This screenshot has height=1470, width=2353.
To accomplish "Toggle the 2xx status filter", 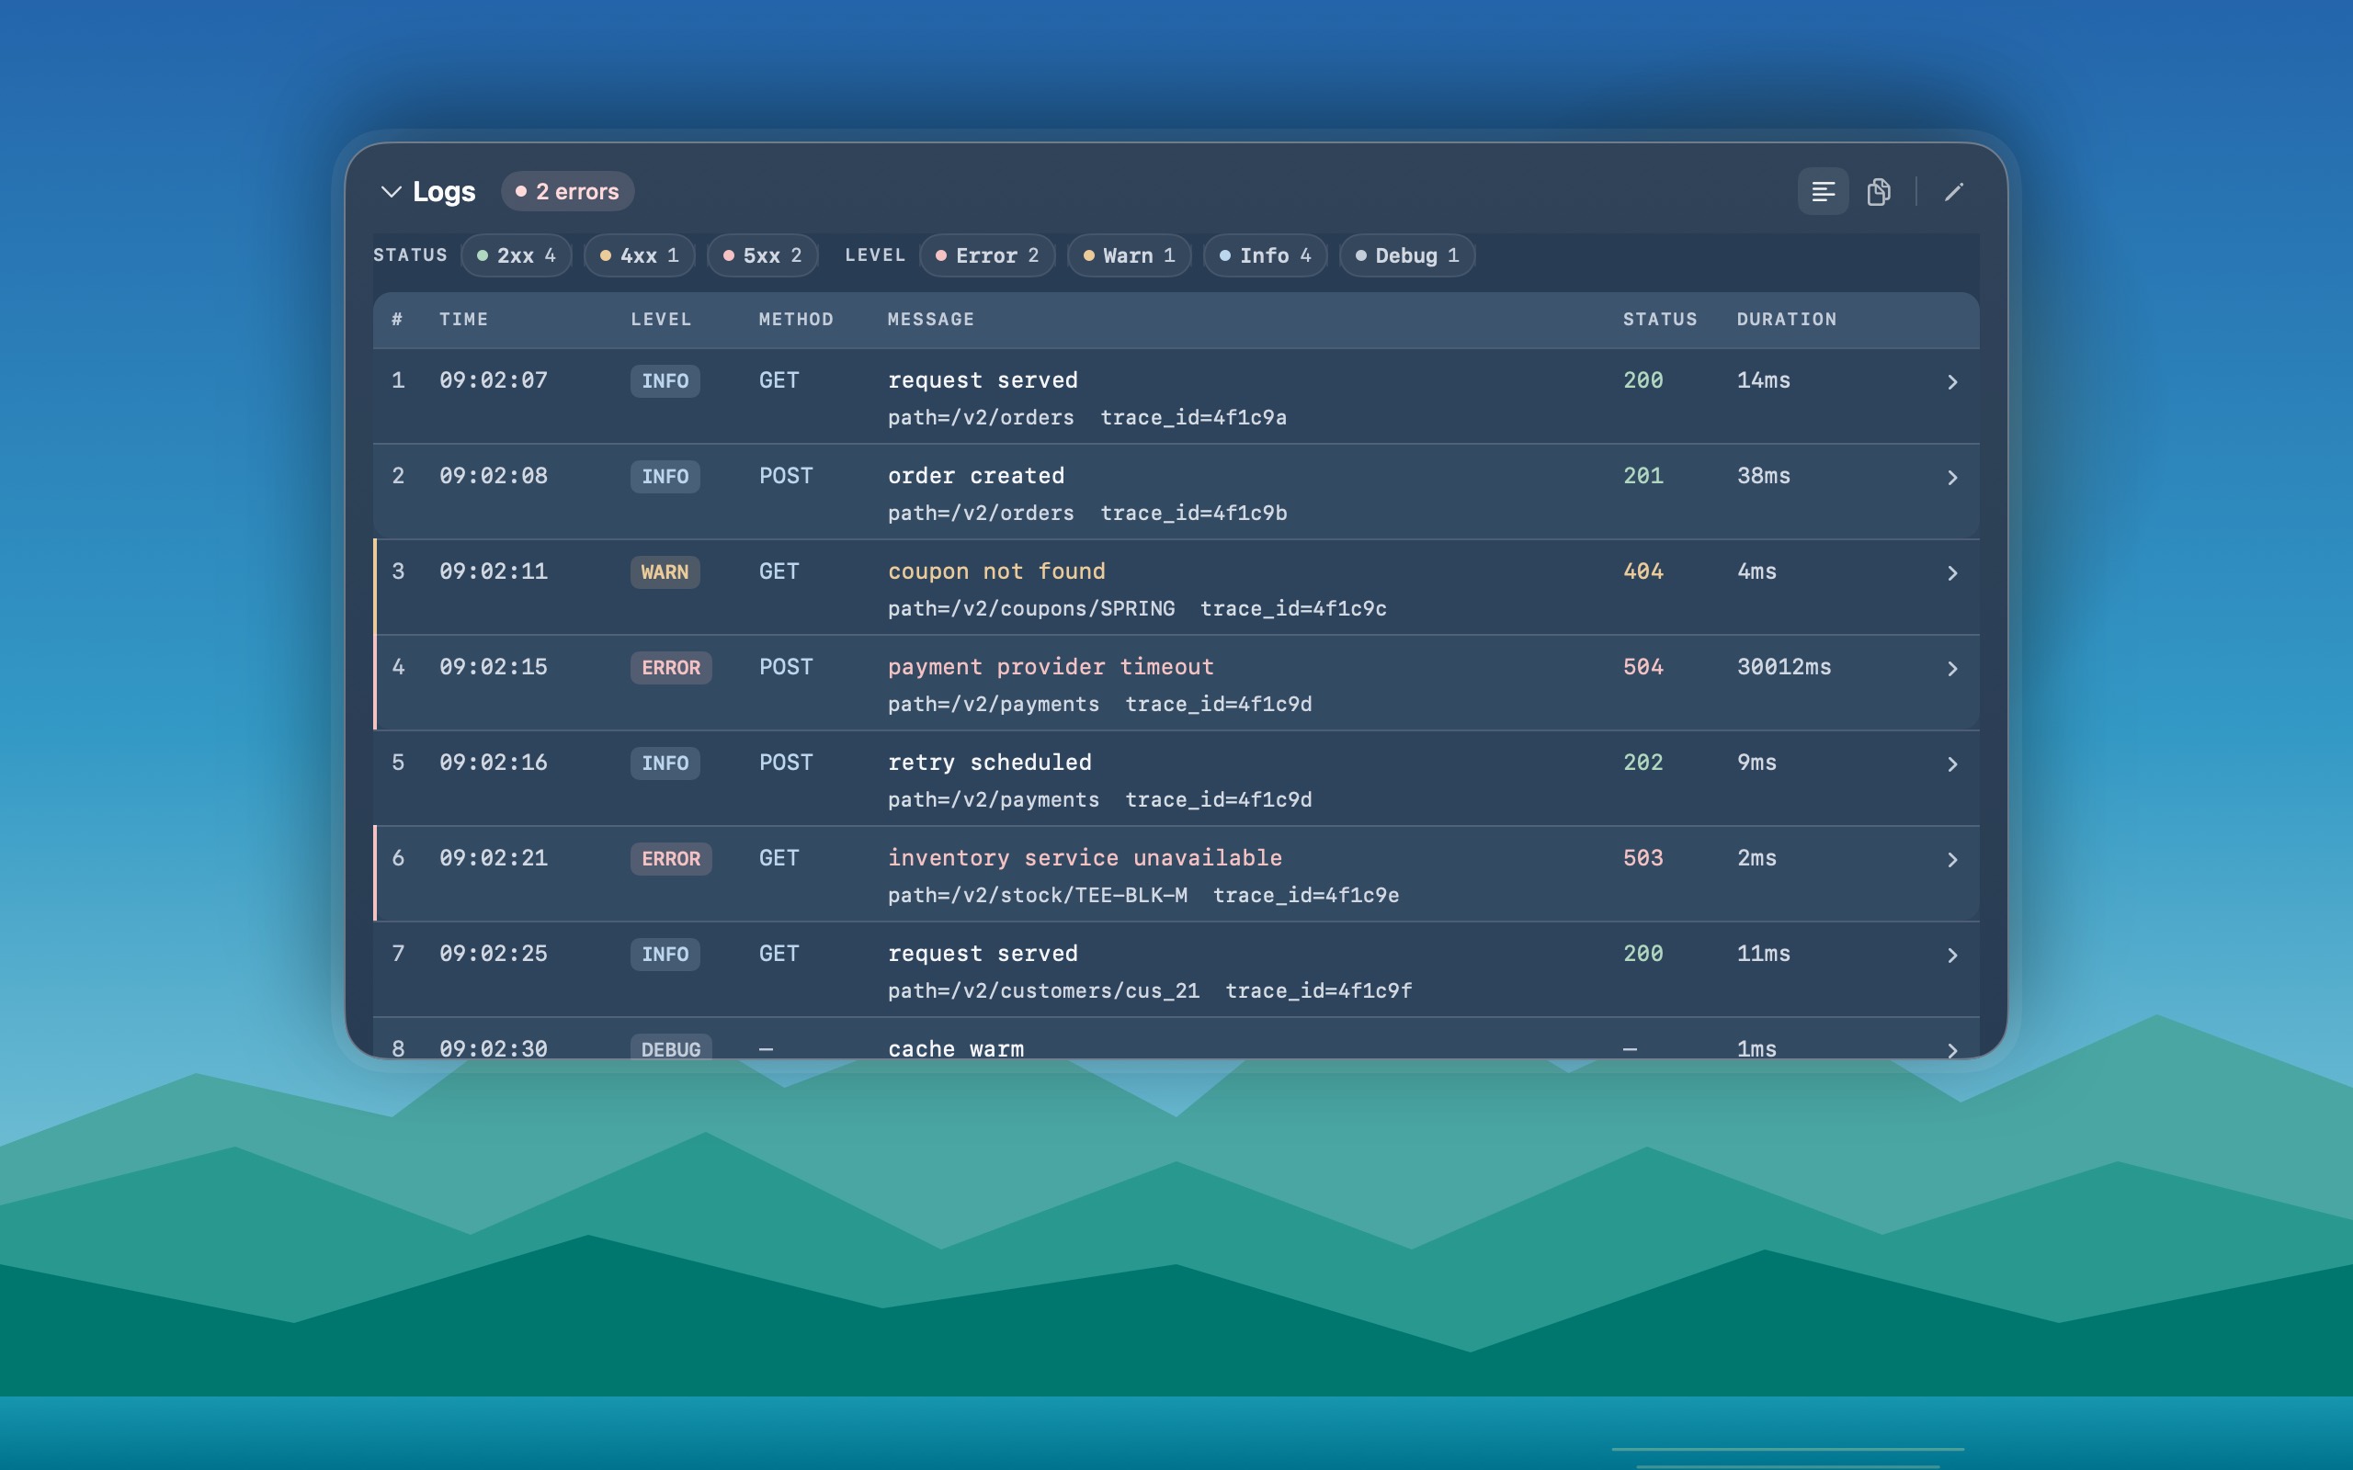I will pyautogui.click(x=517, y=255).
